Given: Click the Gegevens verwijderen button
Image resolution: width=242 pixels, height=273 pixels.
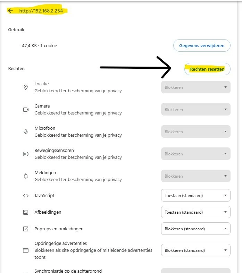Looking at the screenshot, I should coord(202,46).
